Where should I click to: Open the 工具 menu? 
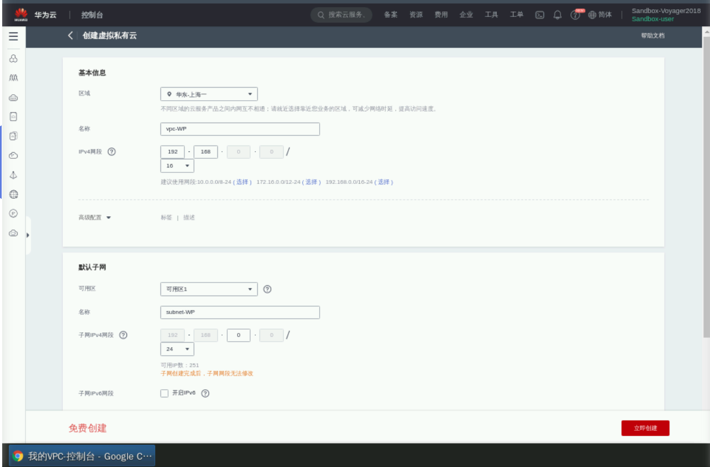click(492, 15)
